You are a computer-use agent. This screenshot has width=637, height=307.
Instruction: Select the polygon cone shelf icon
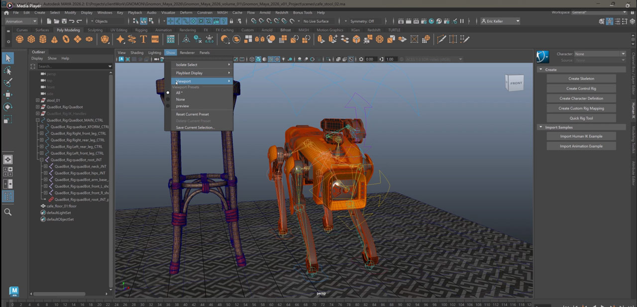point(55,39)
